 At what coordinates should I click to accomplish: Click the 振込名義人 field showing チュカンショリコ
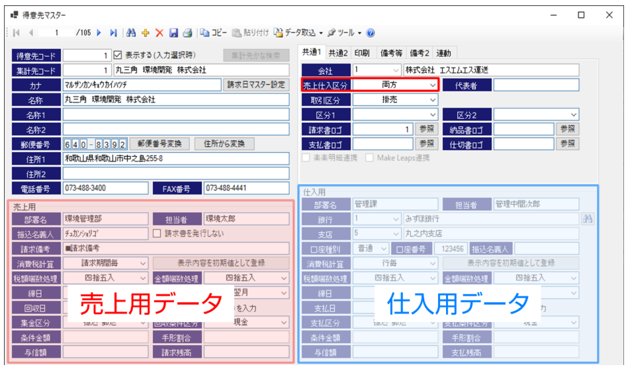coord(106,233)
